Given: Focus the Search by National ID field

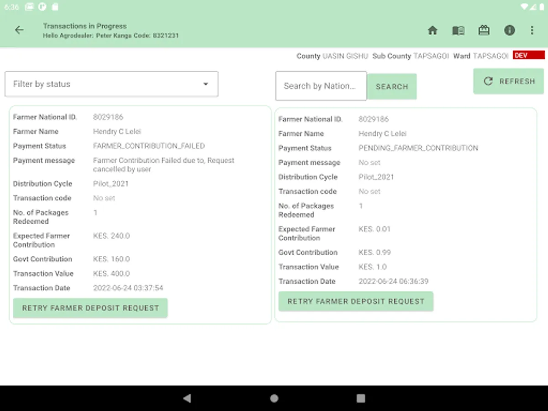Looking at the screenshot, I should [x=321, y=86].
